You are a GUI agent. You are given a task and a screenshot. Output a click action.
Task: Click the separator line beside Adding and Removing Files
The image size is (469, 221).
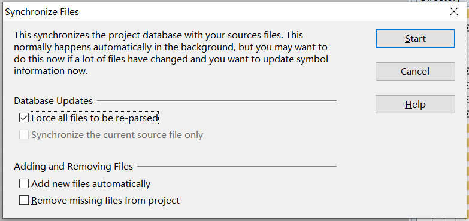coord(237,166)
